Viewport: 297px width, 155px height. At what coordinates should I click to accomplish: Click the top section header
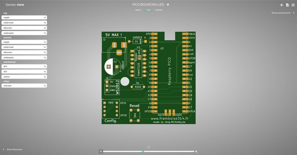[5, 13]
